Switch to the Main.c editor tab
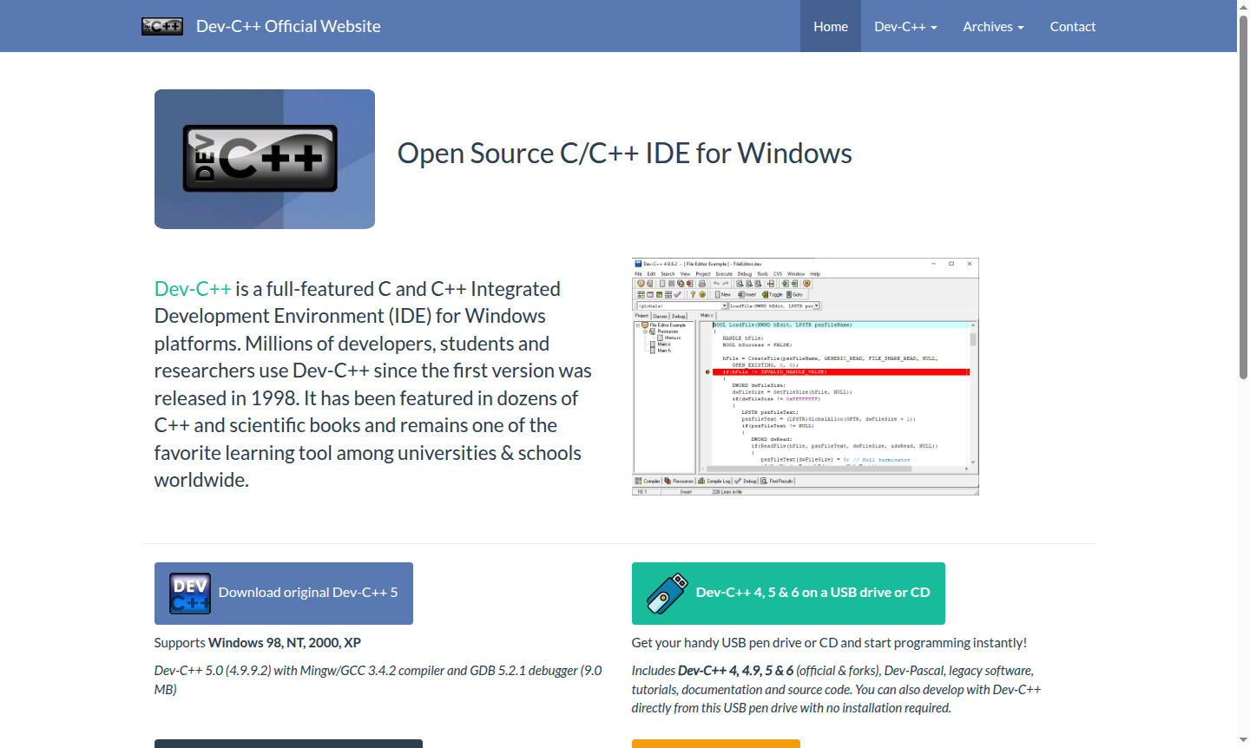 coord(707,315)
